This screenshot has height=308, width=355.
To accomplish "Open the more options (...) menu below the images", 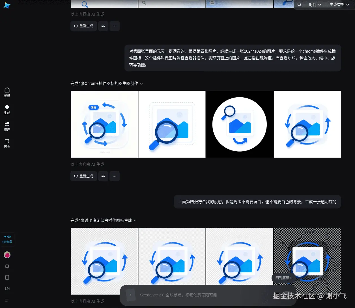I will click(114, 176).
